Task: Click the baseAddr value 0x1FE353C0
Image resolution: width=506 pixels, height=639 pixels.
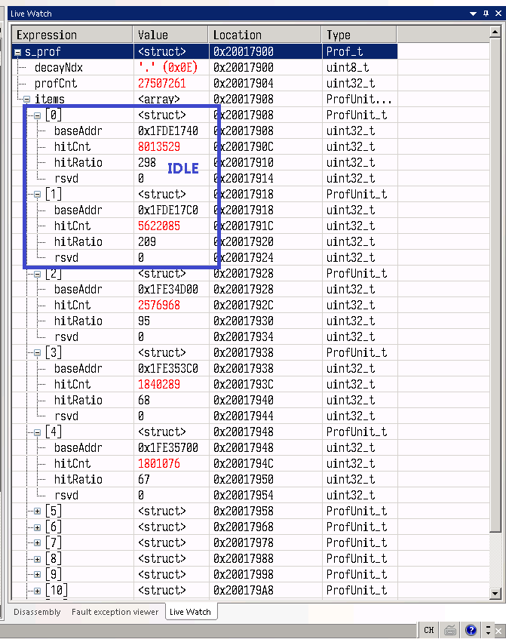Action: click(168, 369)
